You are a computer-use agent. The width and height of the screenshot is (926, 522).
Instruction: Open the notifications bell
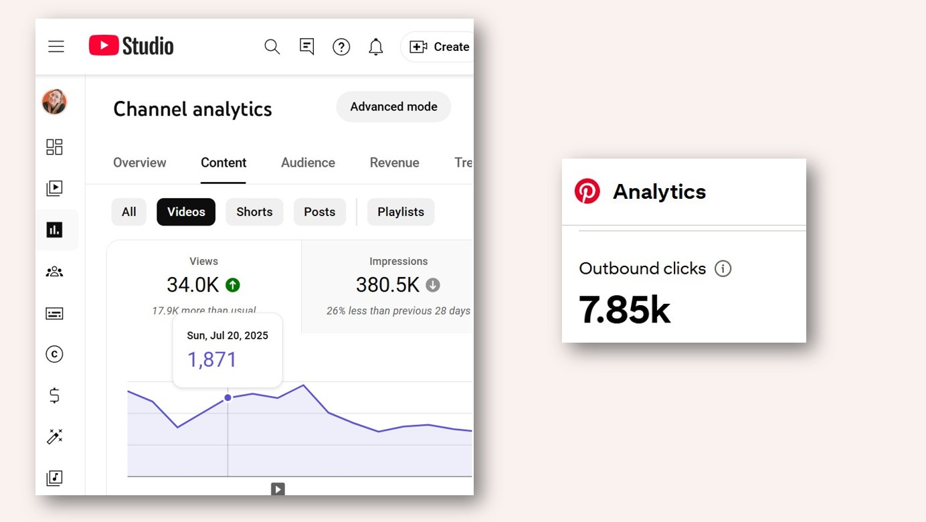tap(376, 47)
